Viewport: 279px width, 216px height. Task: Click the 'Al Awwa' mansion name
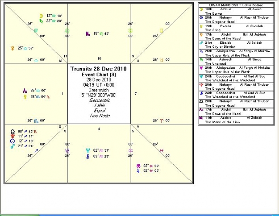[254, 9]
